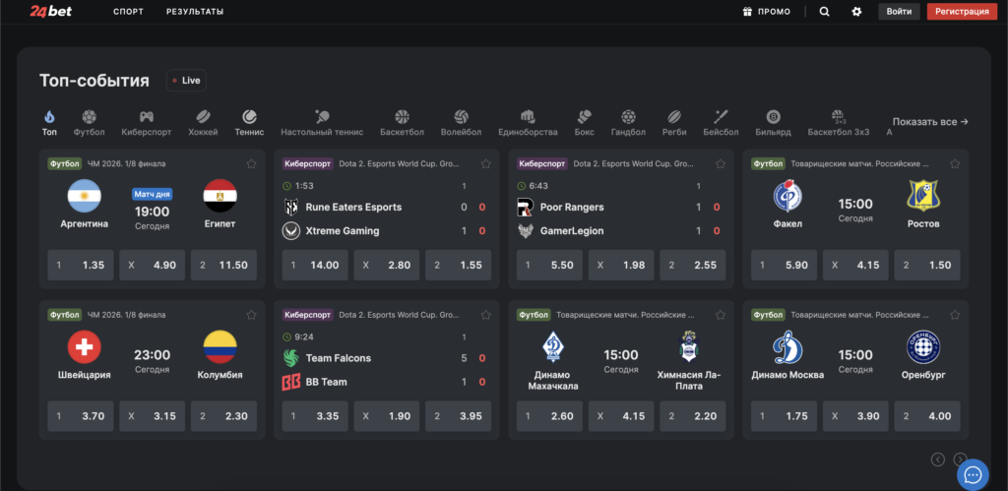Click the Киберспорт tag on Poor Rangers card
Viewport: 1008px width, 491px height.
pyautogui.click(x=542, y=164)
